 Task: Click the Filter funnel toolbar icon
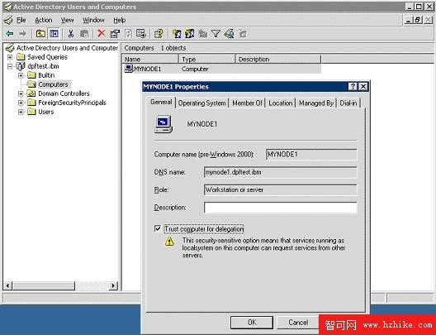coord(216,34)
